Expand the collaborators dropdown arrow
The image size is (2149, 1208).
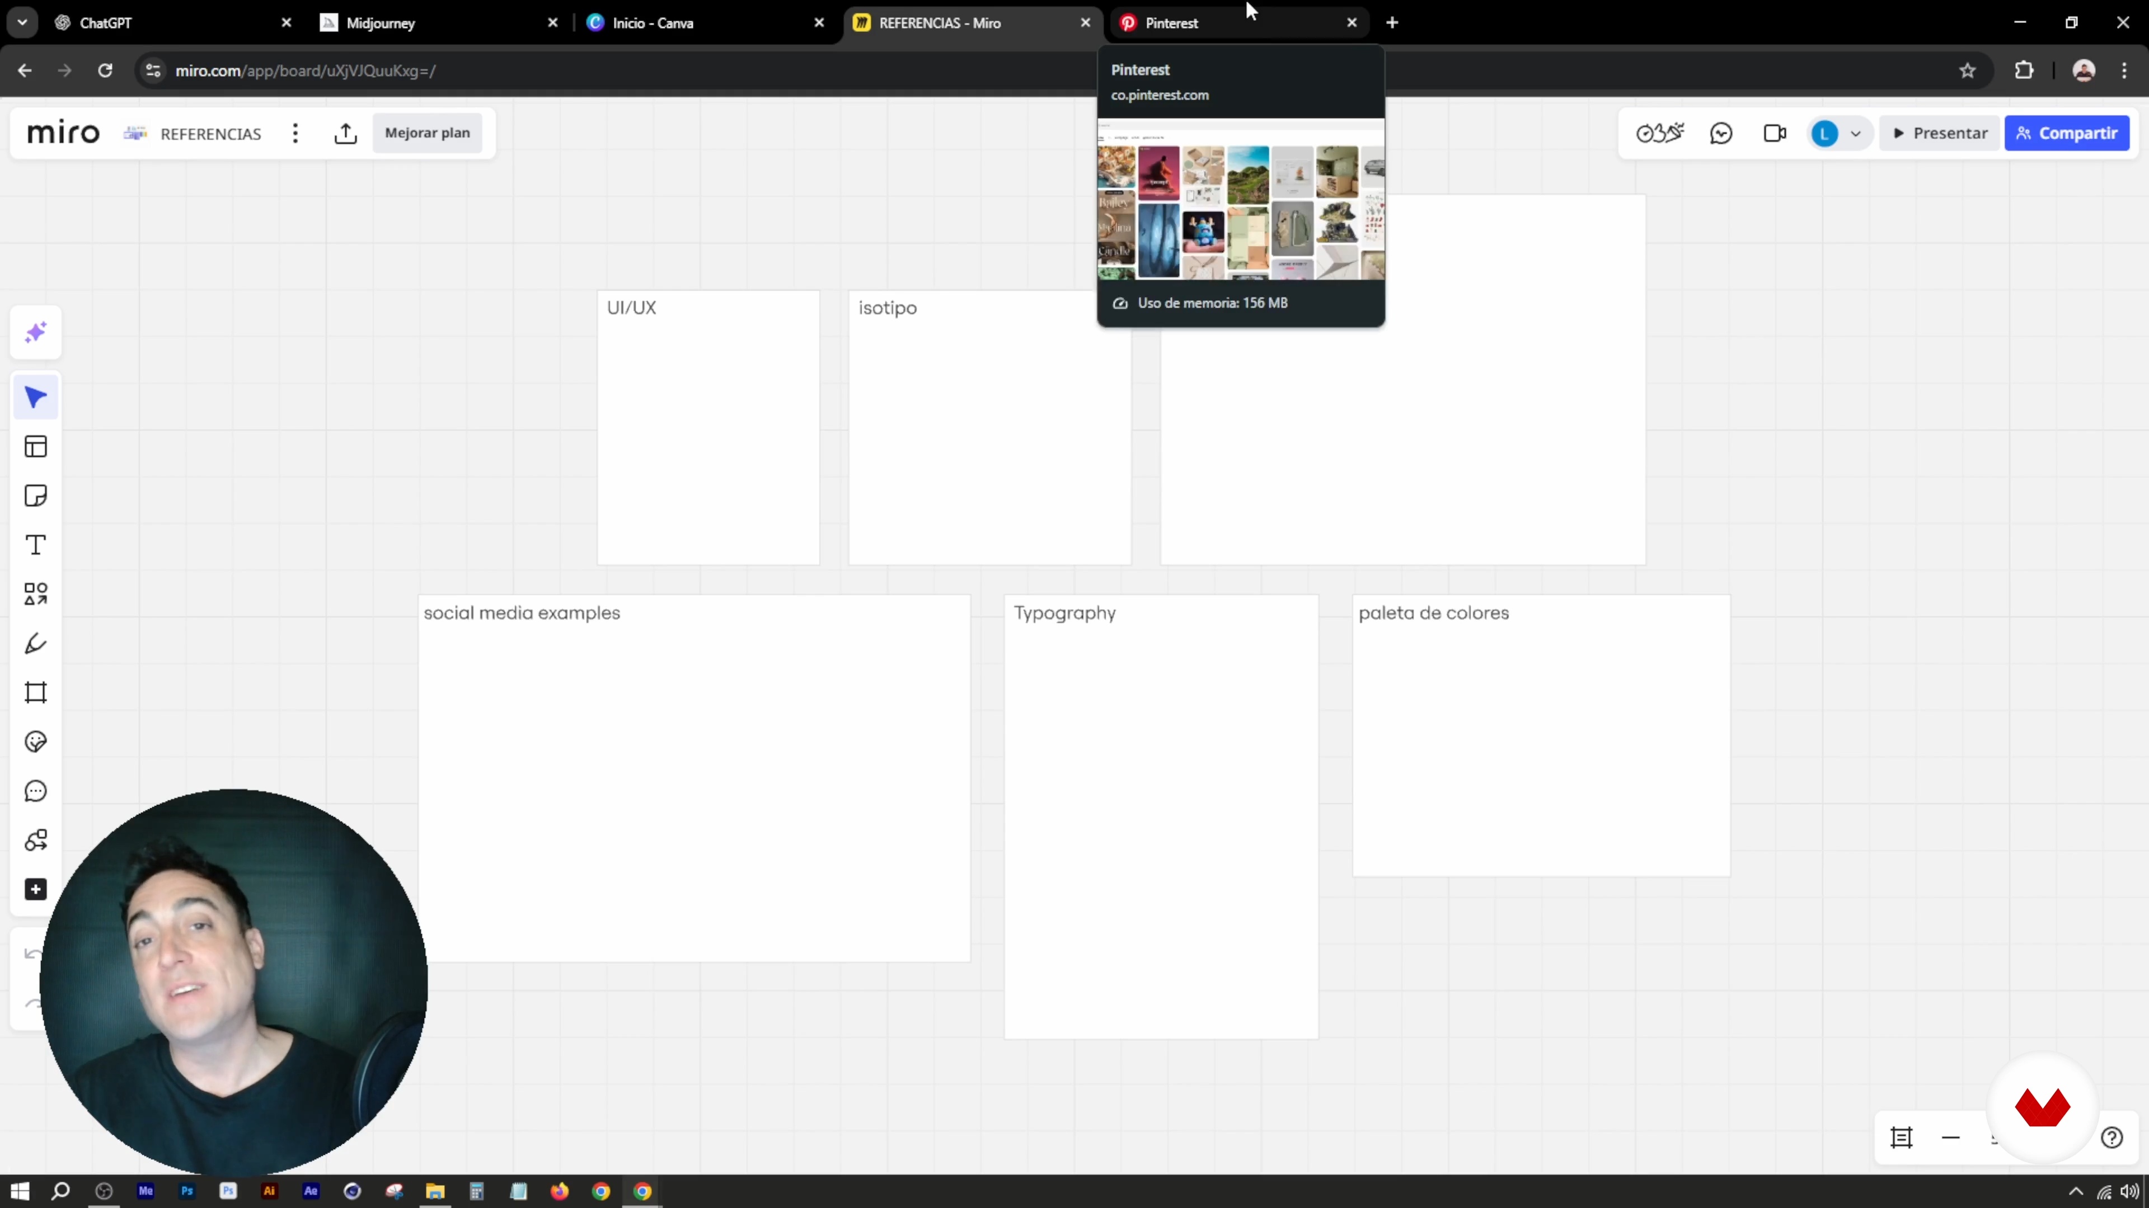tap(1855, 134)
